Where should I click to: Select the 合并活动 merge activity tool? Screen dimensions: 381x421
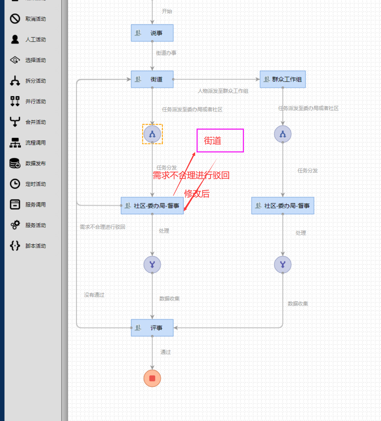pos(15,122)
